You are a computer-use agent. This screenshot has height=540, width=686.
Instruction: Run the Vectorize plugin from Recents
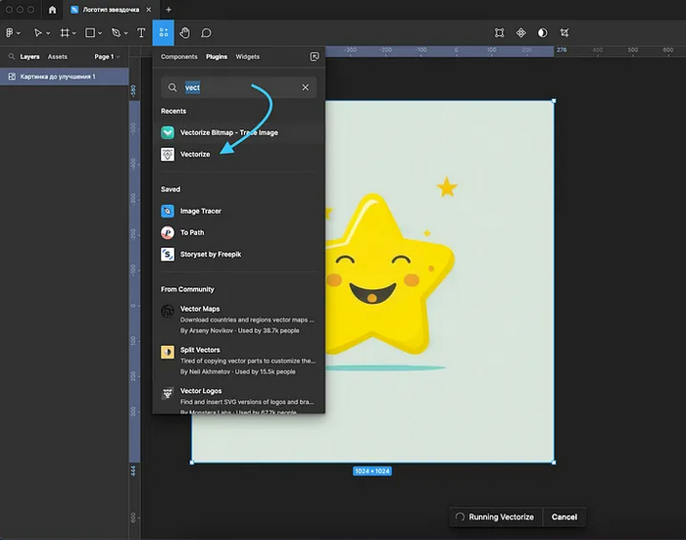coord(195,154)
